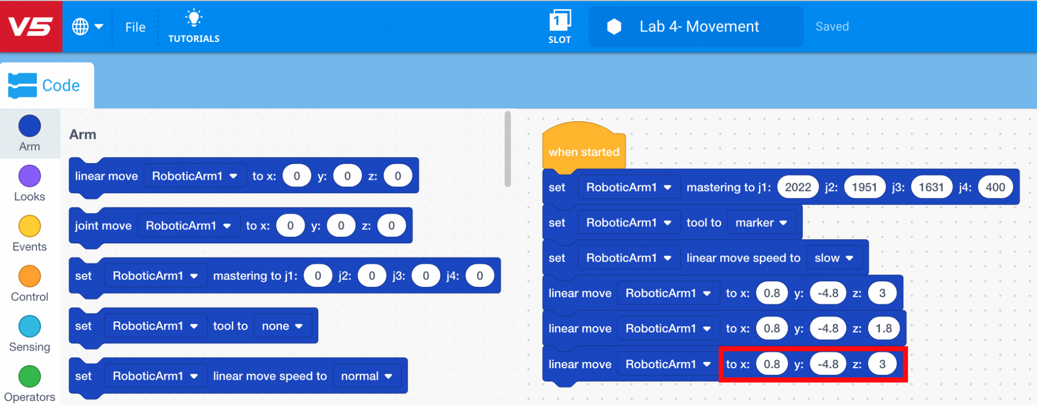The image size is (1037, 405).
Task: Select the Arm block category
Action: pyautogui.click(x=30, y=133)
